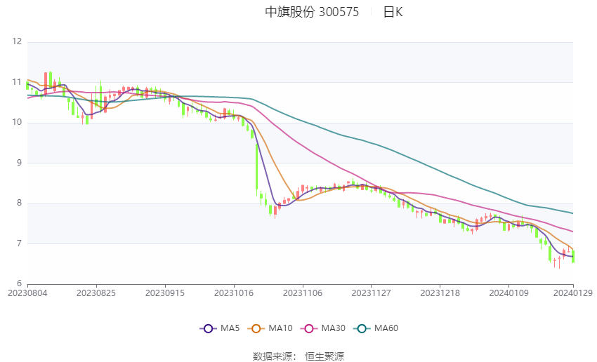Toggle the MA5 series via its text label
The width and height of the screenshot is (597, 362).
(230, 328)
